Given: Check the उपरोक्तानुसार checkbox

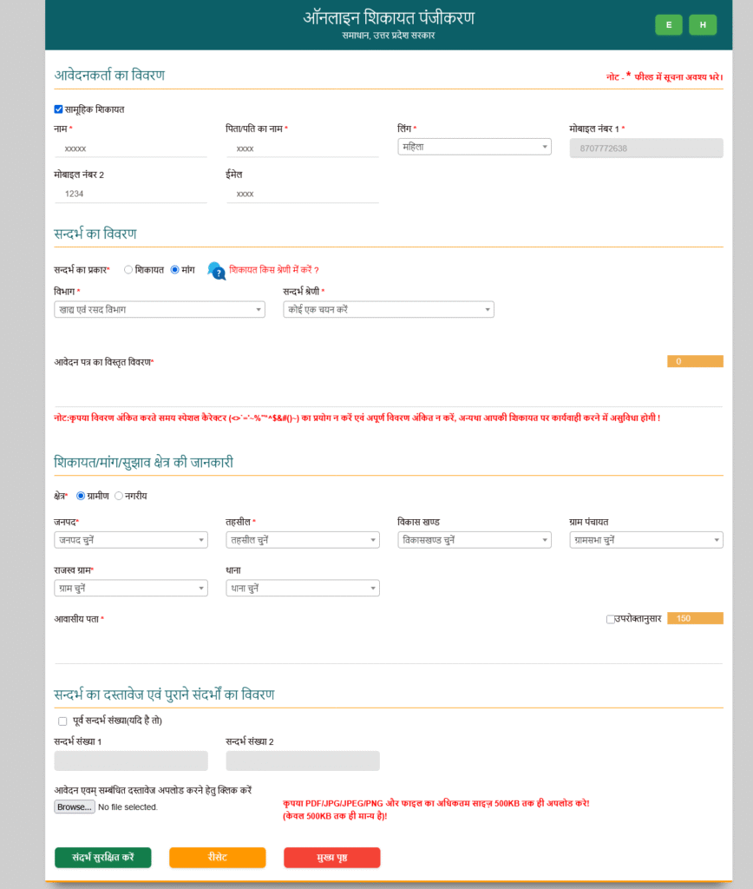Looking at the screenshot, I should point(611,619).
